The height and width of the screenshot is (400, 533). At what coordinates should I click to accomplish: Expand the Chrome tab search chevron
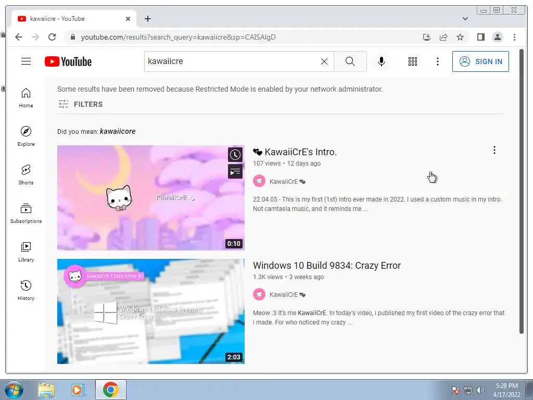tap(465, 19)
